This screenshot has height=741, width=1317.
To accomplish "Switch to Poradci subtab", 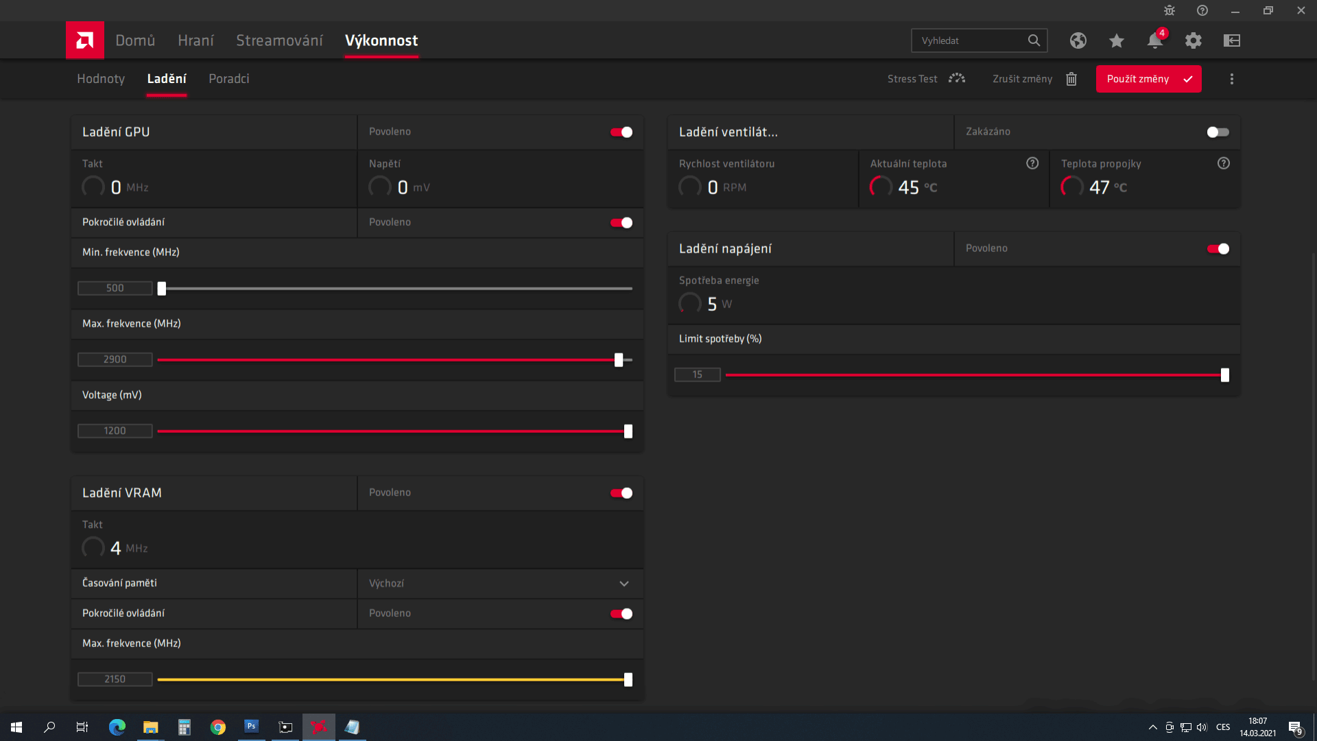I will click(229, 79).
